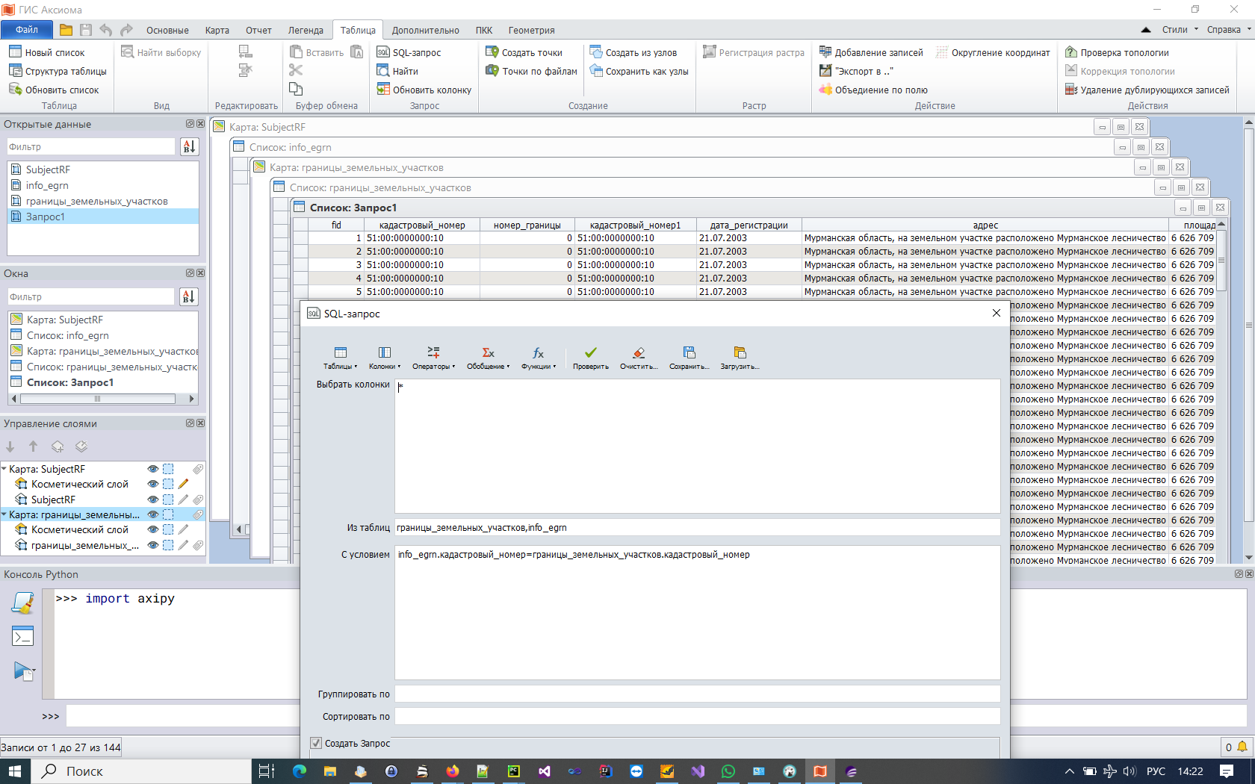The width and height of the screenshot is (1255, 784).
Task: Open Firefox from the Windows taskbar
Action: point(453,771)
